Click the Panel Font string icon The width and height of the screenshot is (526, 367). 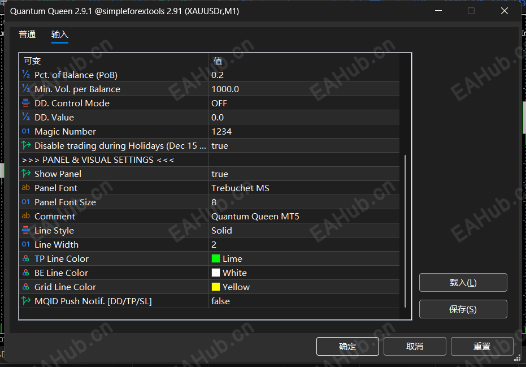[26, 188]
